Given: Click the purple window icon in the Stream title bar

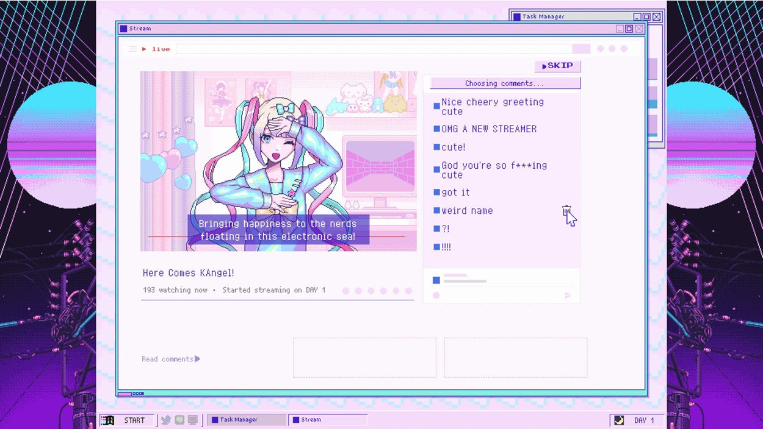Looking at the screenshot, I should click(123, 28).
